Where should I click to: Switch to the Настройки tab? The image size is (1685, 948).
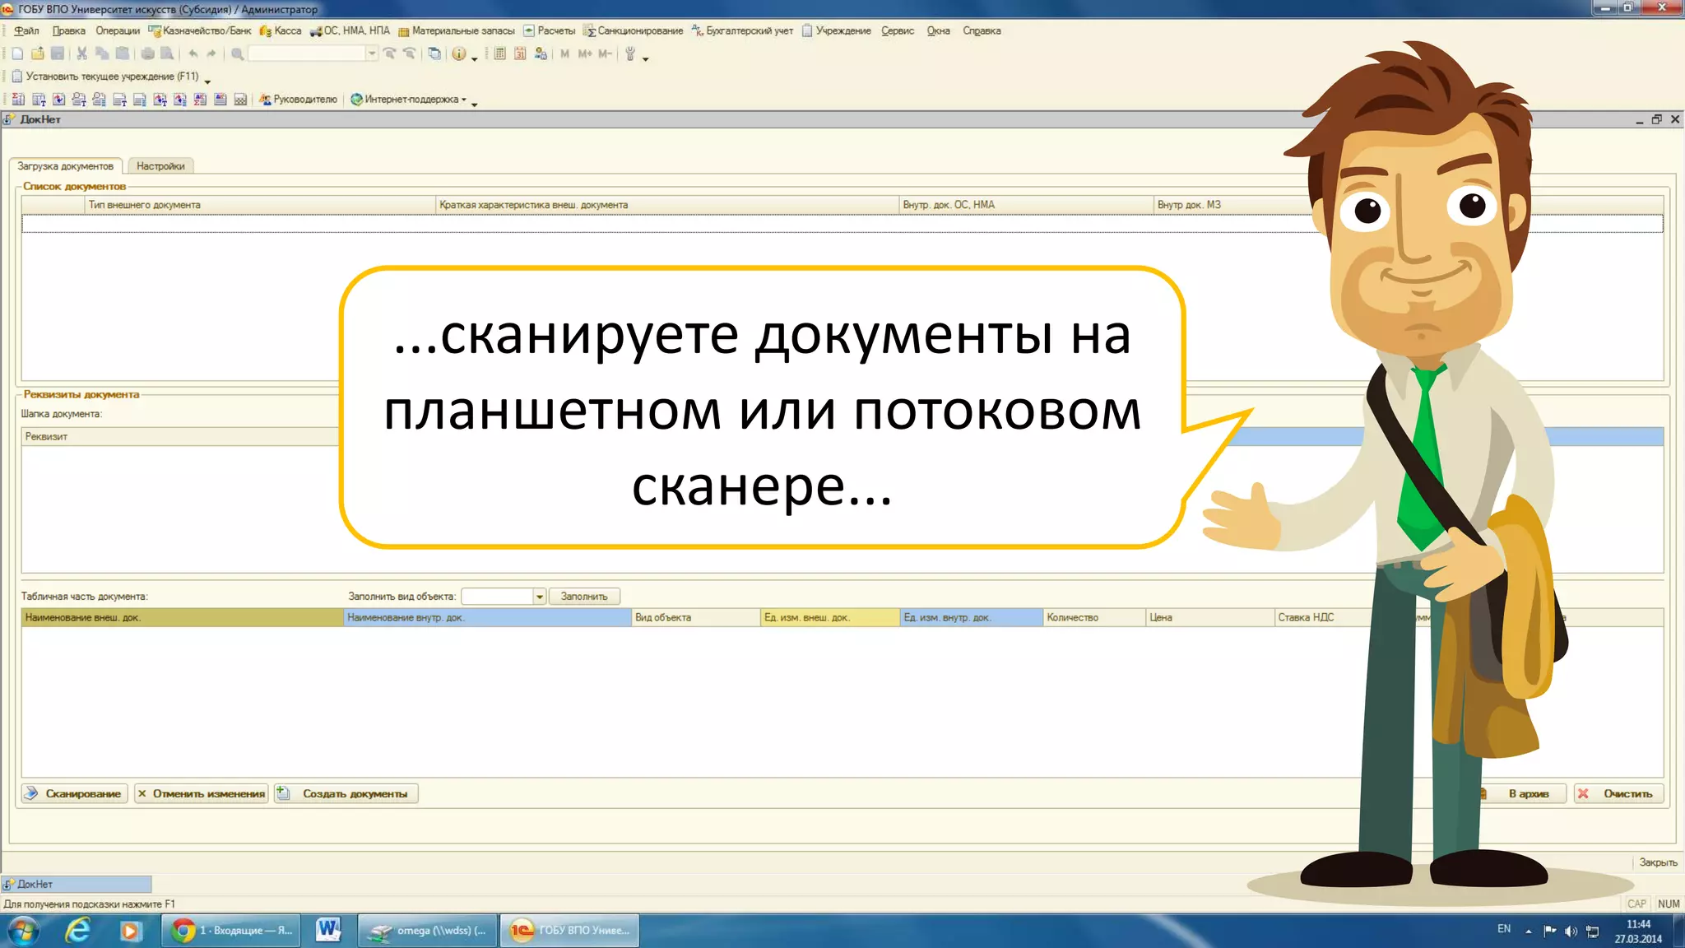click(x=160, y=166)
